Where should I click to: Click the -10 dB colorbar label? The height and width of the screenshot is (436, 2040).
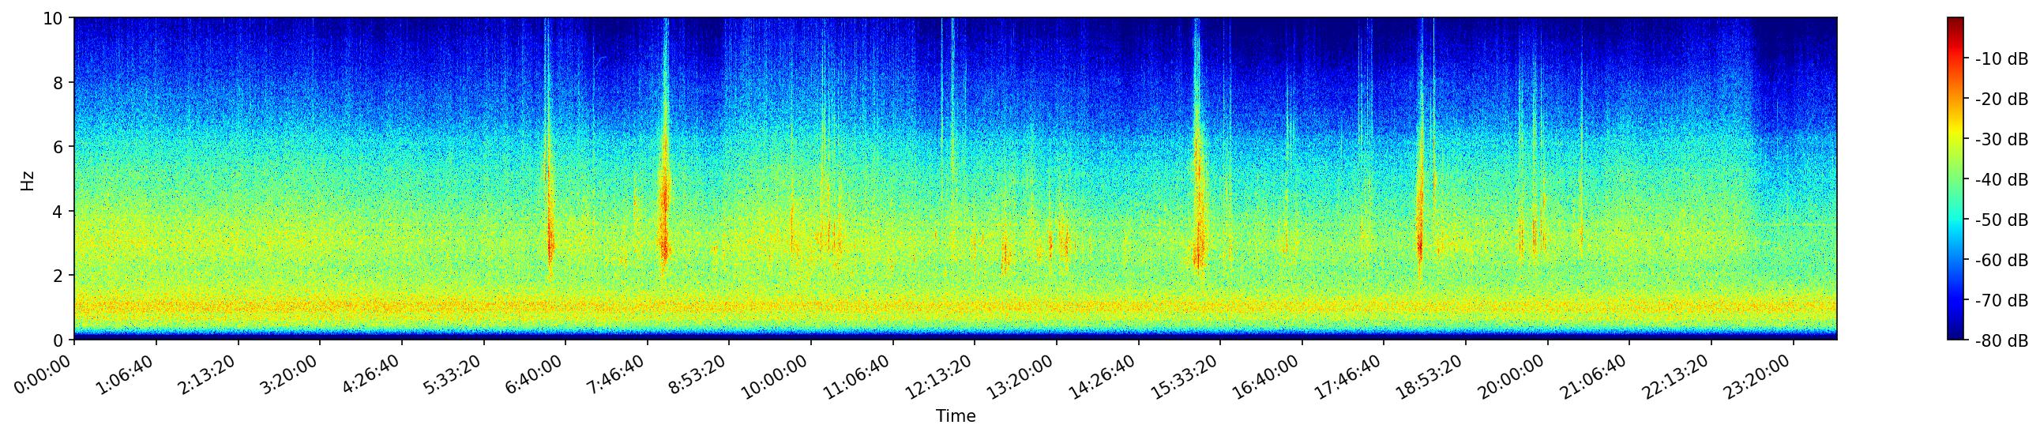(x=2001, y=59)
